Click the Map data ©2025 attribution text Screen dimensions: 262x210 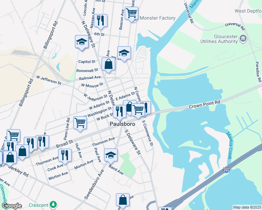[247, 207]
